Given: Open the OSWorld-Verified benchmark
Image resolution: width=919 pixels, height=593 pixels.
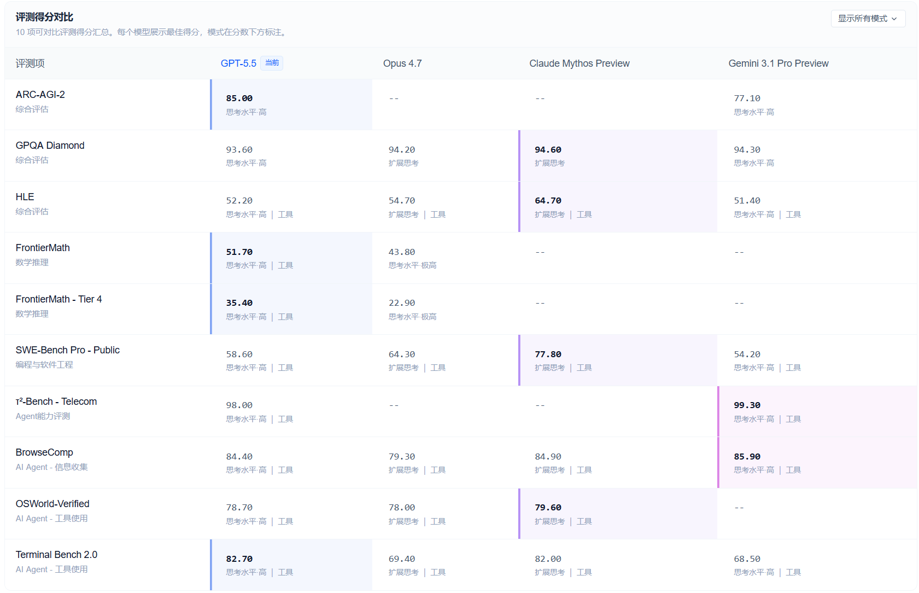Looking at the screenshot, I should [x=52, y=504].
